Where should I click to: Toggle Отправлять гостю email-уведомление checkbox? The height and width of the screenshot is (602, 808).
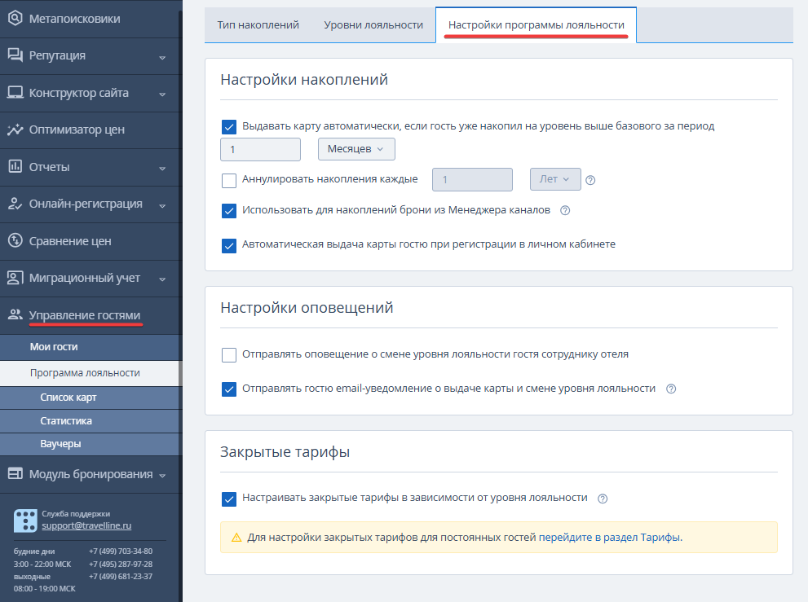[229, 389]
